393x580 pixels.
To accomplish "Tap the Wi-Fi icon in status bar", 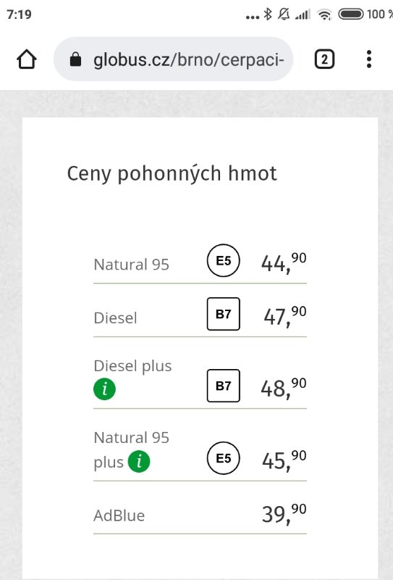I will (x=324, y=14).
